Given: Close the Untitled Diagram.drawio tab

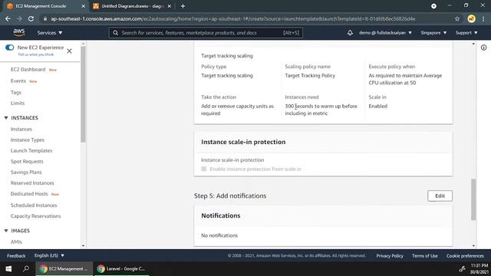Looking at the screenshot, I should coord(169,6).
